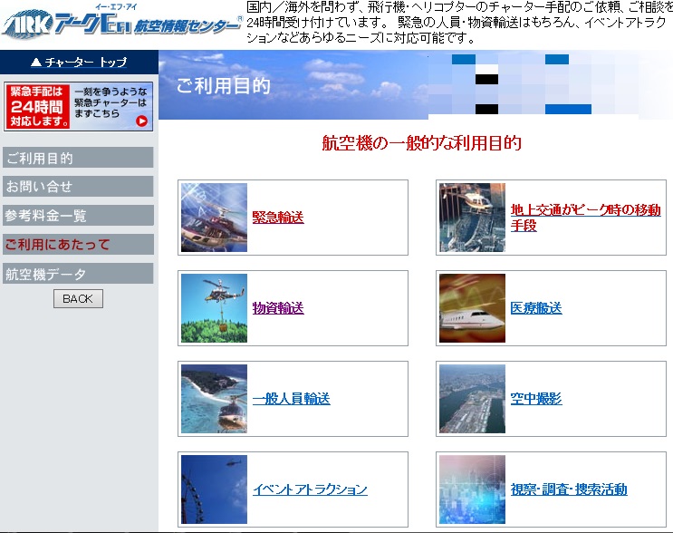The image size is (673, 533).
Task: Go to チャーター トップ link
Action: click(x=79, y=63)
